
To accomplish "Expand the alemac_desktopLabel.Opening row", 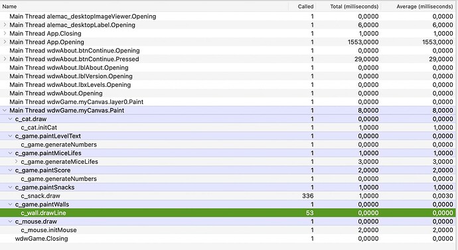I will tap(5, 25).
